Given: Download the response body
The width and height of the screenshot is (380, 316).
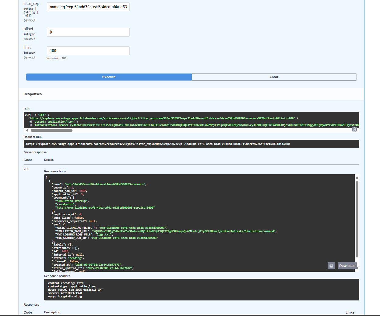Looking at the screenshot, I should (347, 266).
